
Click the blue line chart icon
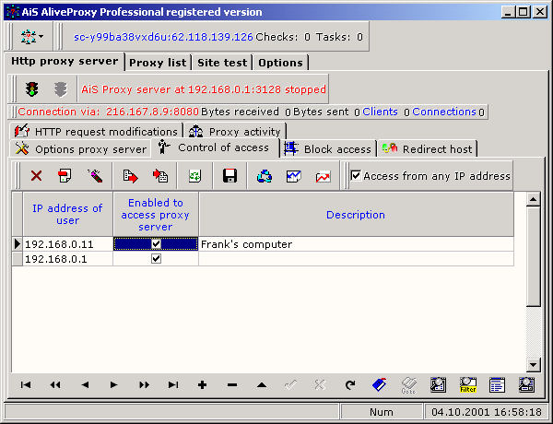click(293, 176)
